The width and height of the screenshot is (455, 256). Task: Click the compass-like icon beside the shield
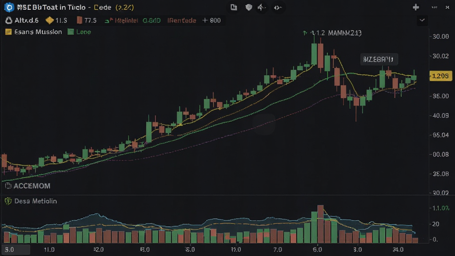point(261,7)
